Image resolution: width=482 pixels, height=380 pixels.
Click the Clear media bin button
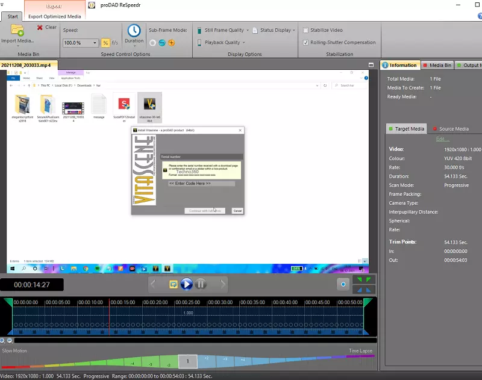46,27
